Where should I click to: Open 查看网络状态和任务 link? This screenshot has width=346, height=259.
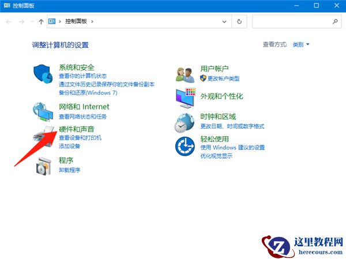[x=82, y=117]
